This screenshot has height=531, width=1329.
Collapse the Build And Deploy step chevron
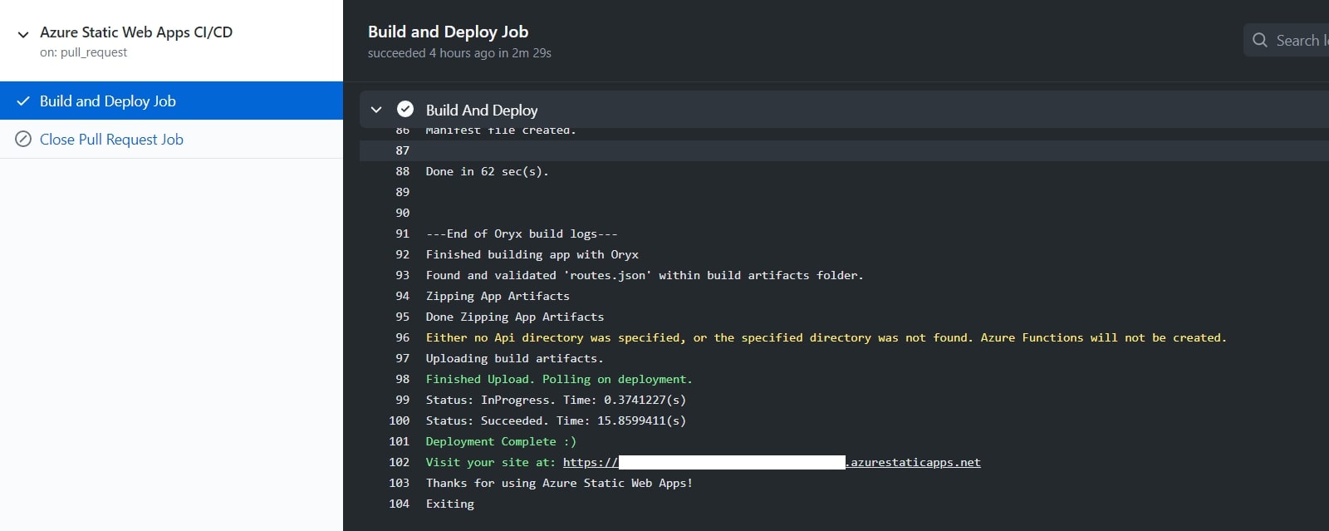376,110
